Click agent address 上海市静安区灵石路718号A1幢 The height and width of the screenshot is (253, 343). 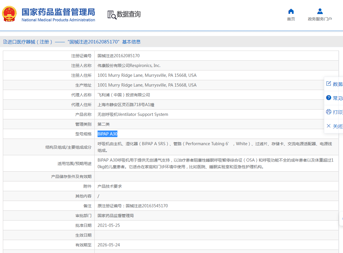pyautogui.click(x=126, y=105)
